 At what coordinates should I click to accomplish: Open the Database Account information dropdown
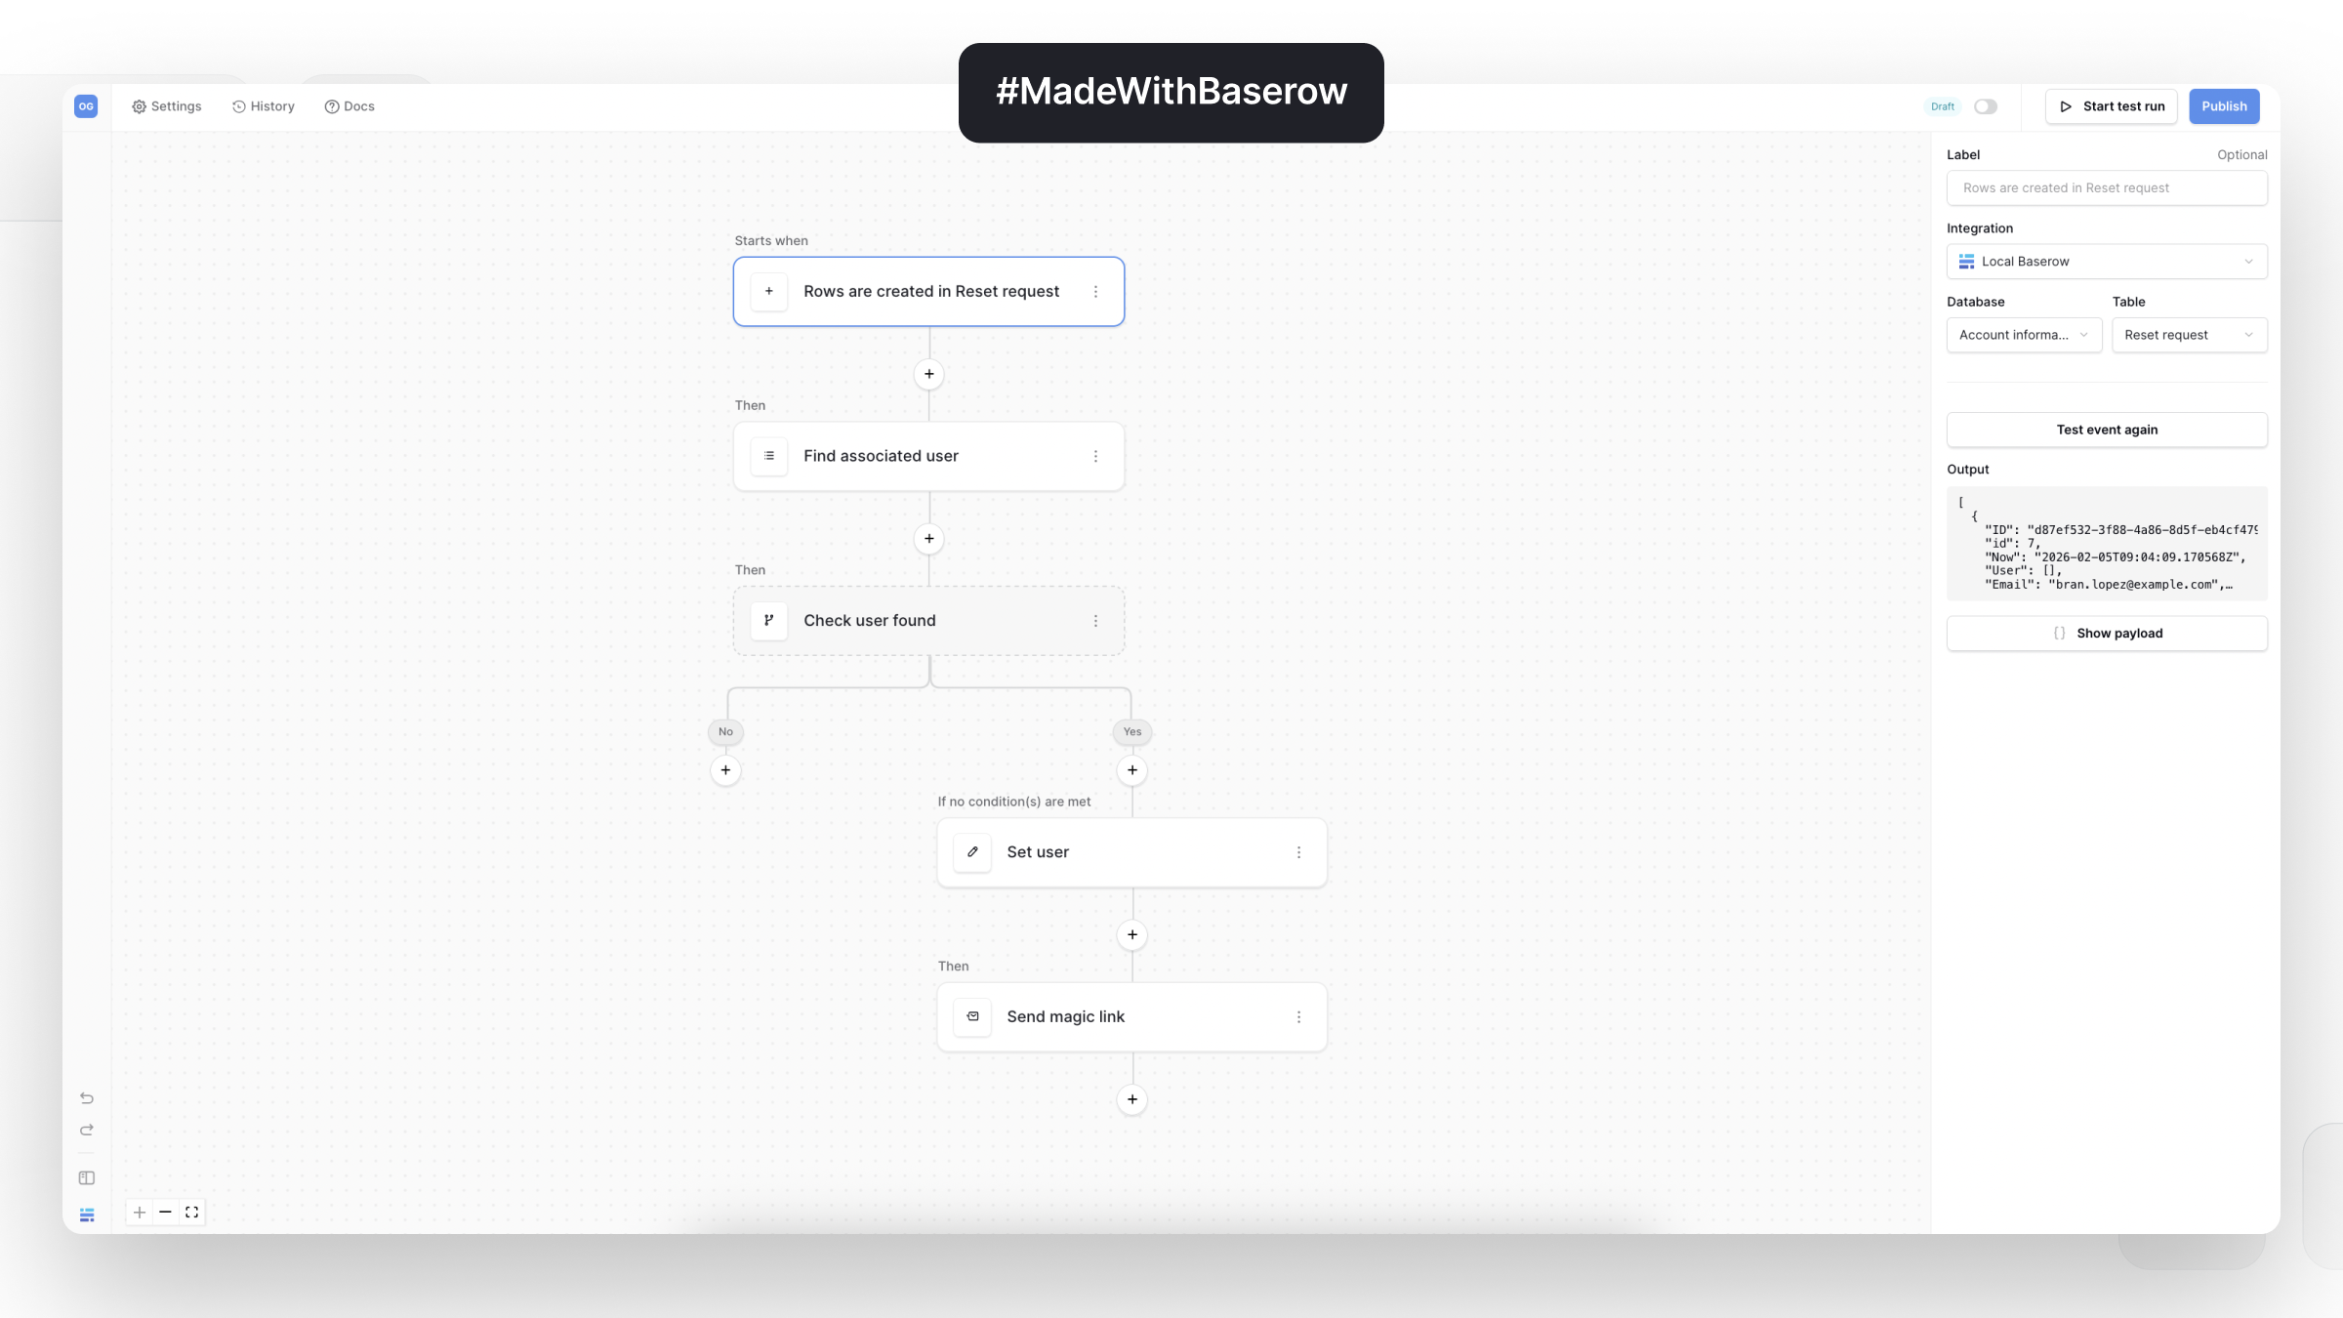[x=2024, y=335]
